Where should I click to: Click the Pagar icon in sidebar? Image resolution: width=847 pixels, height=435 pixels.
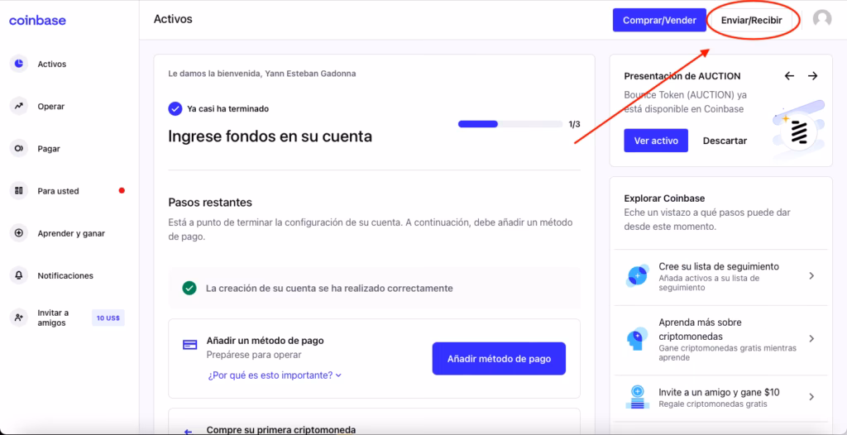[x=19, y=148]
